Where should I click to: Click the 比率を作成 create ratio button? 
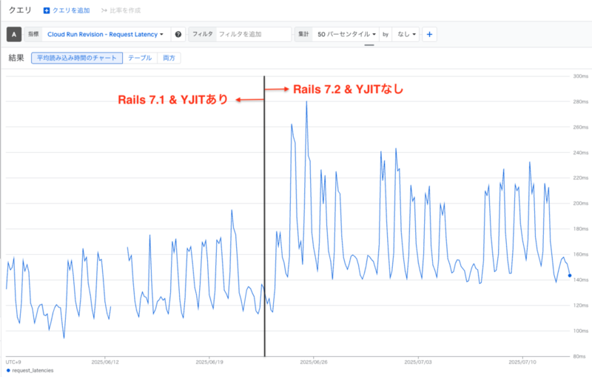pyautogui.click(x=121, y=10)
